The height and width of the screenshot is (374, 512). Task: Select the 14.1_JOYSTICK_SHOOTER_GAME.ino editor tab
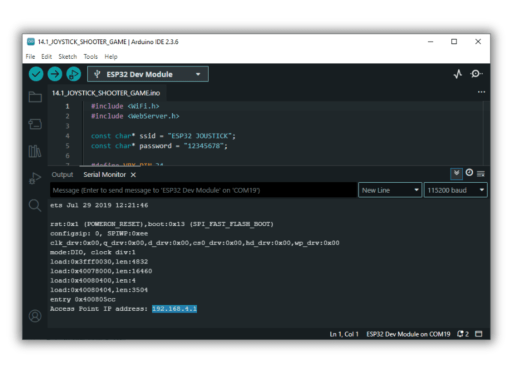pyautogui.click(x=106, y=93)
